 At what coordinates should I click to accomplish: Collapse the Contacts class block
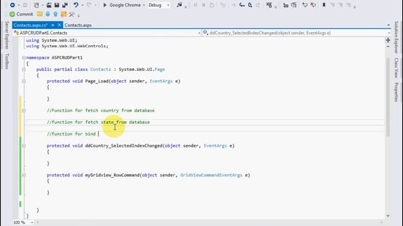tap(24, 70)
